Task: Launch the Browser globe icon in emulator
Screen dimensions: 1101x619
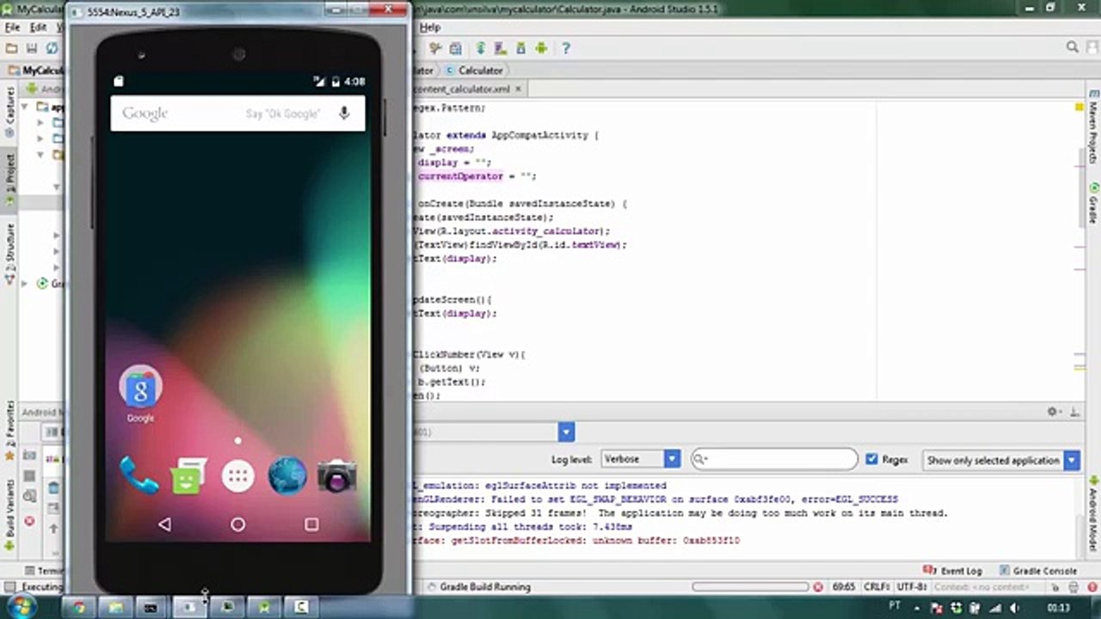Action: click(x=287, y=475)
